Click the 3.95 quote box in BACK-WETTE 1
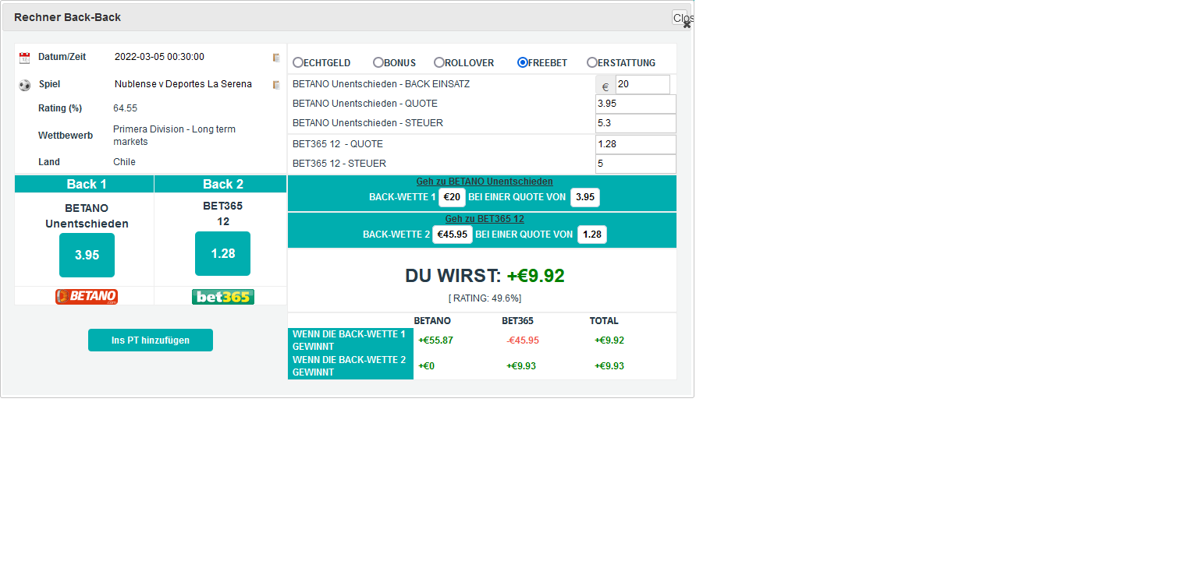Screen dimensions: 1193x575 pyautogui.click(x=585, y=197)
